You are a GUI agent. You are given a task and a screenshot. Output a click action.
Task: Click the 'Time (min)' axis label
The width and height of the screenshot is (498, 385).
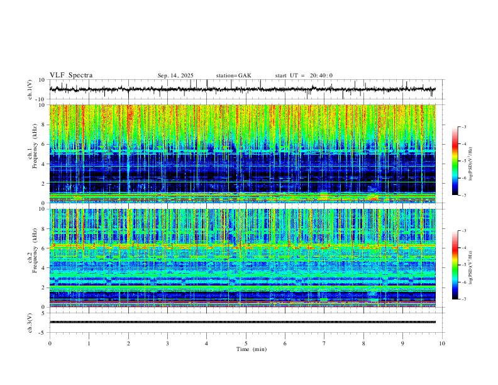click(252, 349)
